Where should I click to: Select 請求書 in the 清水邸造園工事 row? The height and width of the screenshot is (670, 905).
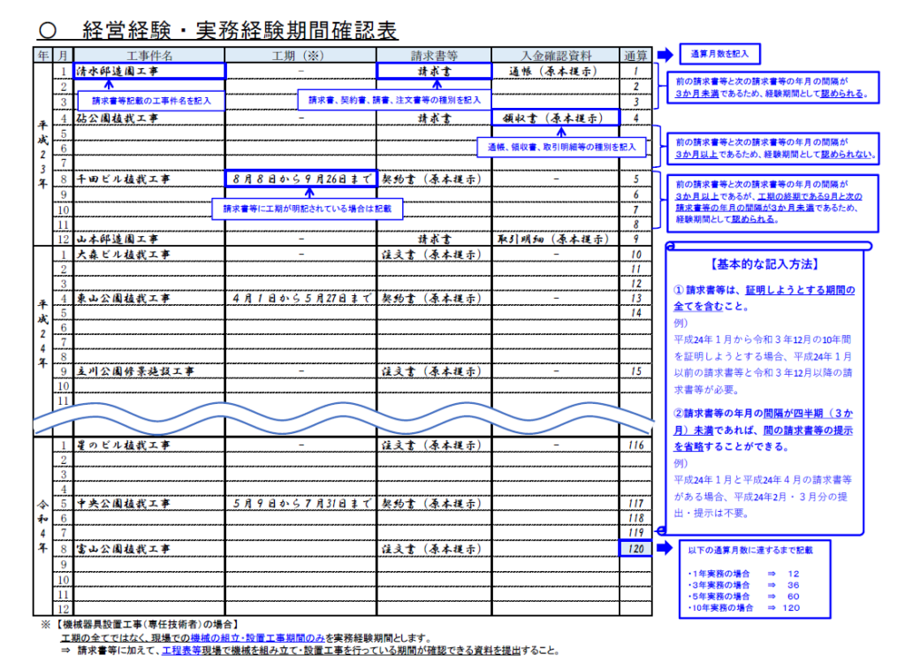pos(434,71)
